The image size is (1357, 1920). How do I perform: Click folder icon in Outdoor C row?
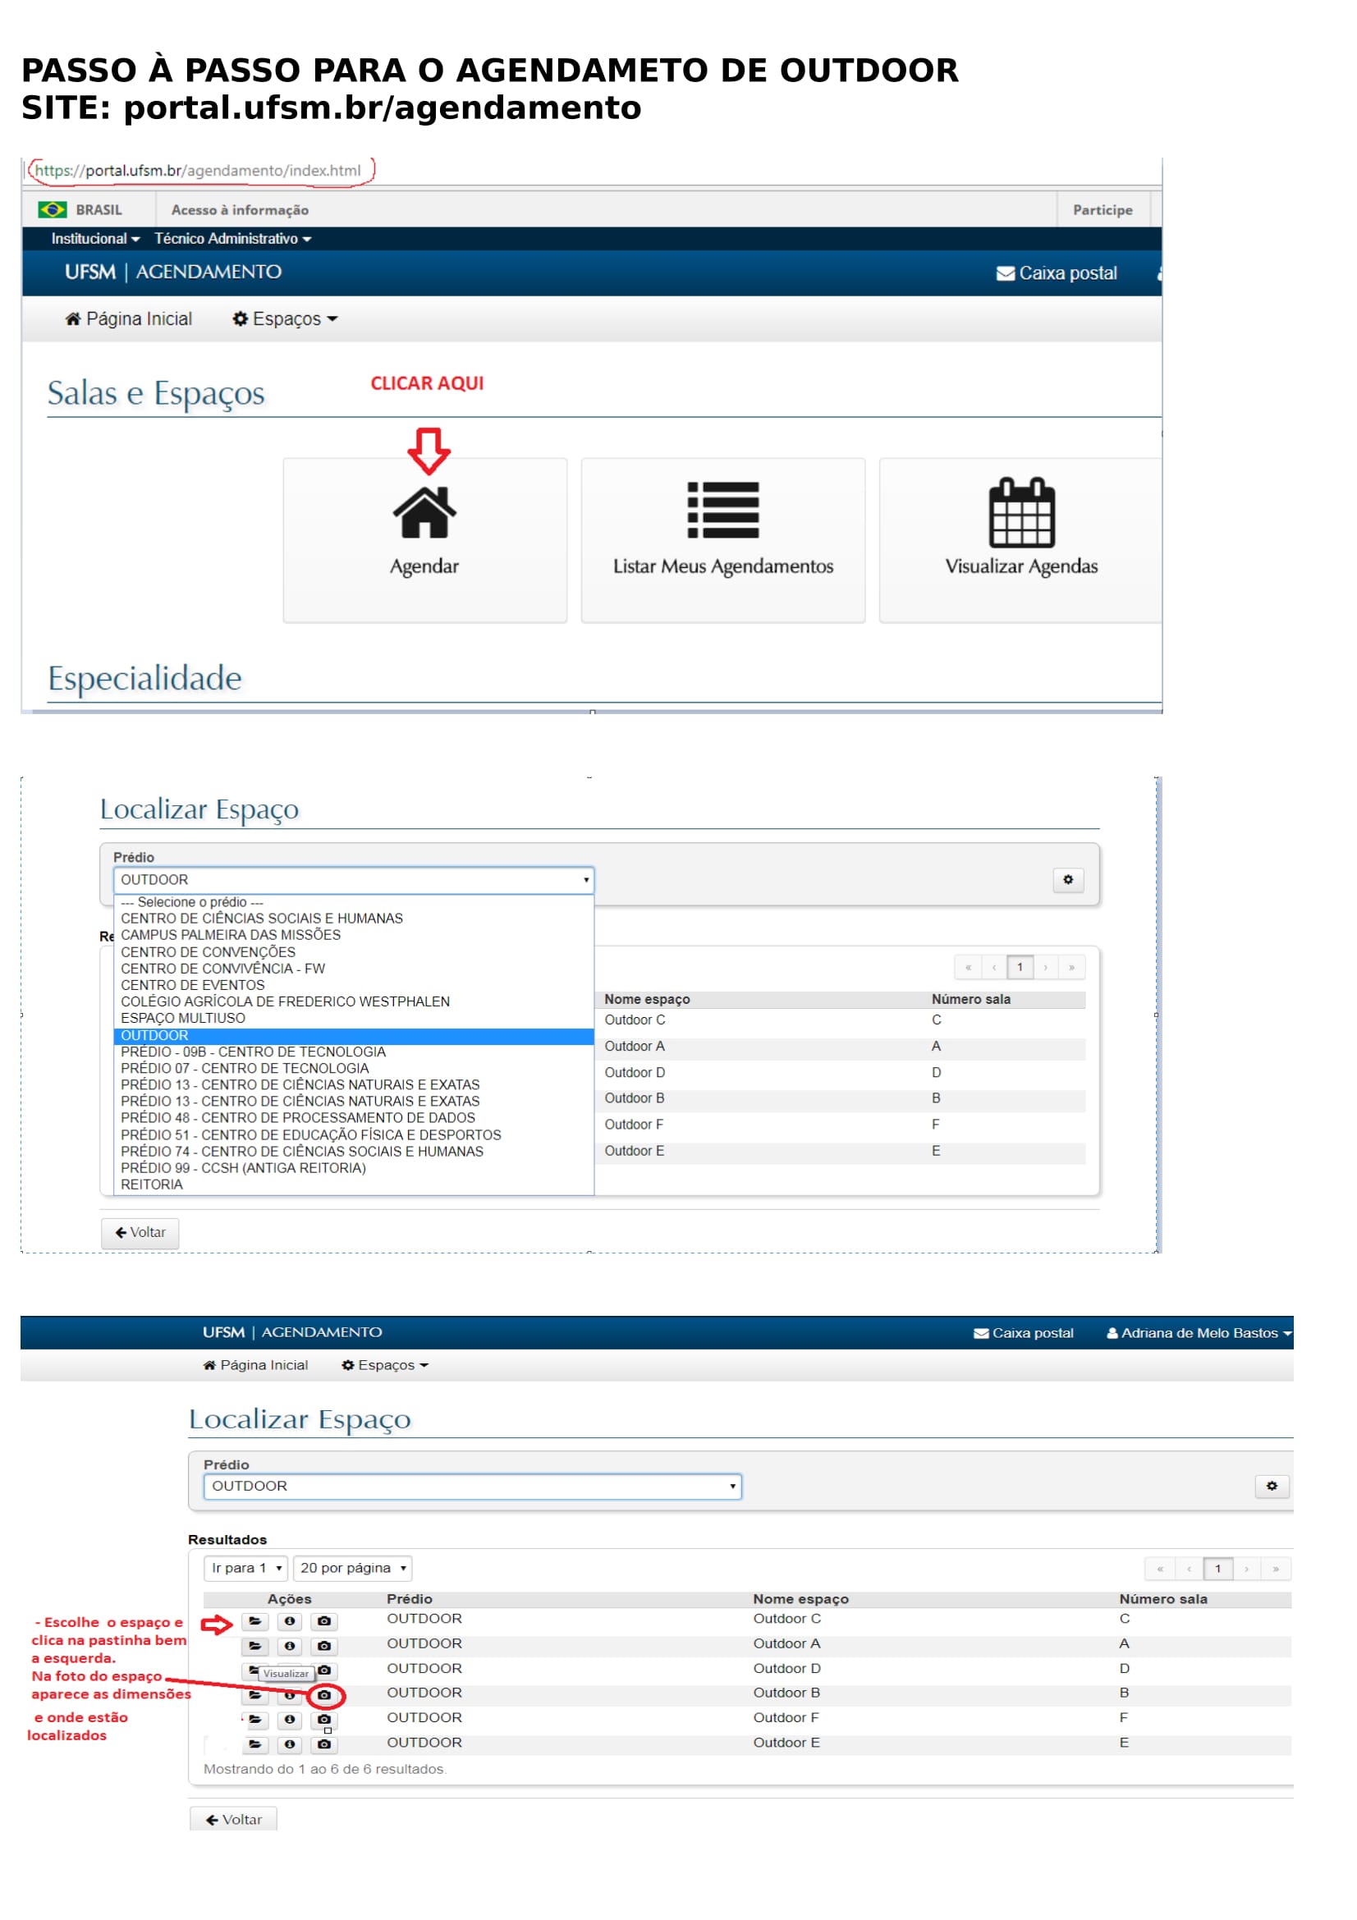[255, 1621]
